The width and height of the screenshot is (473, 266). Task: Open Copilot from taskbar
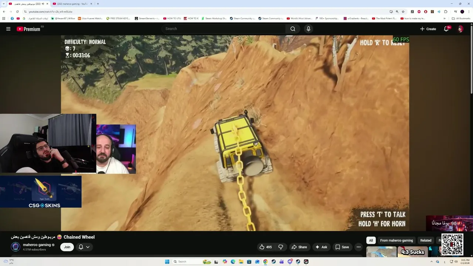(225, 262)
